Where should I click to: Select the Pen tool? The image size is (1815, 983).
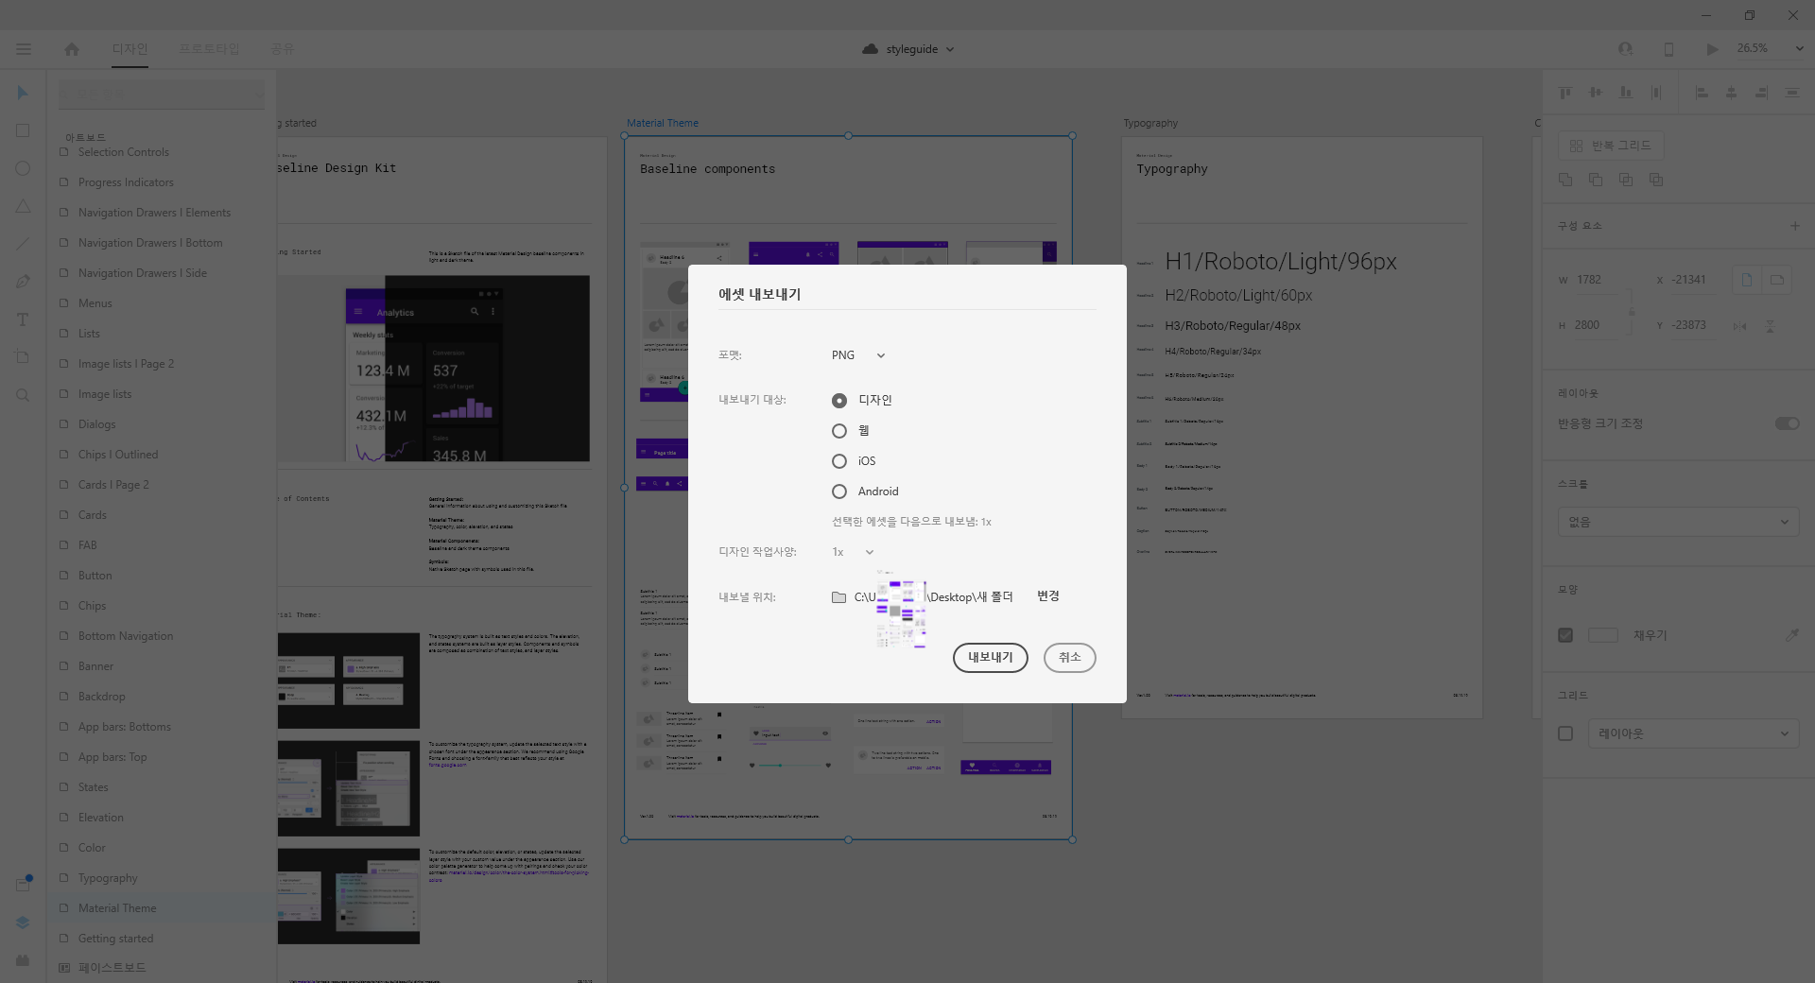pos(23,282)
